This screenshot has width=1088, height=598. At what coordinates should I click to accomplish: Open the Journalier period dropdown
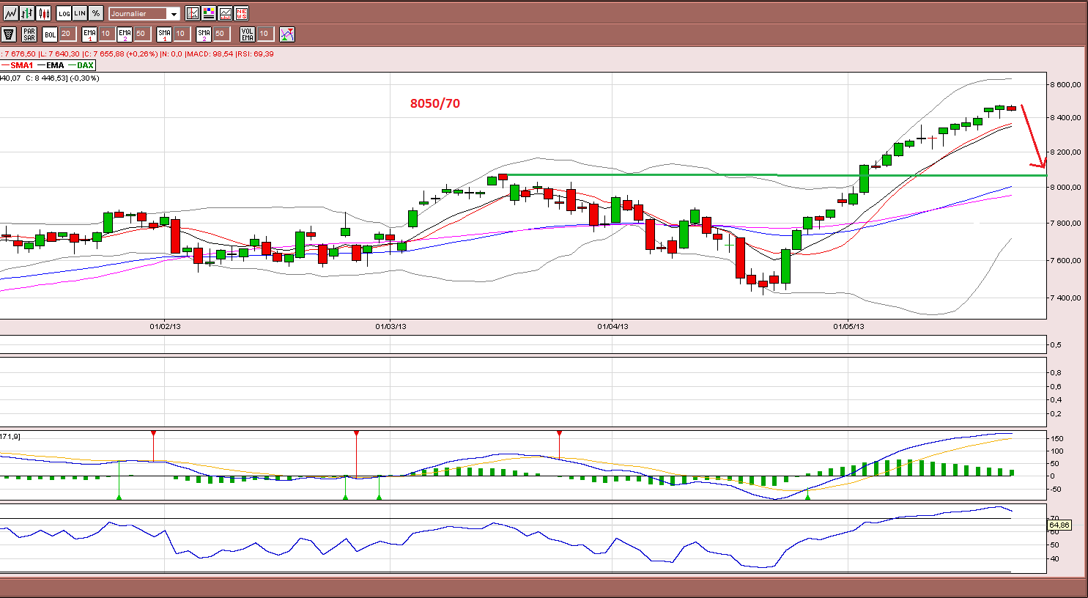[144, 14]
